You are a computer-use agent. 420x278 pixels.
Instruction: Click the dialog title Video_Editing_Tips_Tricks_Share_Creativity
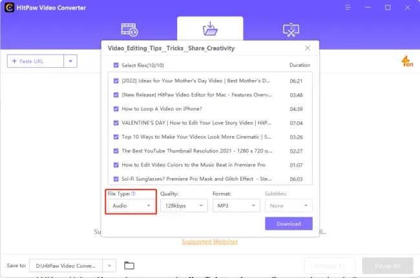point(171,48)
